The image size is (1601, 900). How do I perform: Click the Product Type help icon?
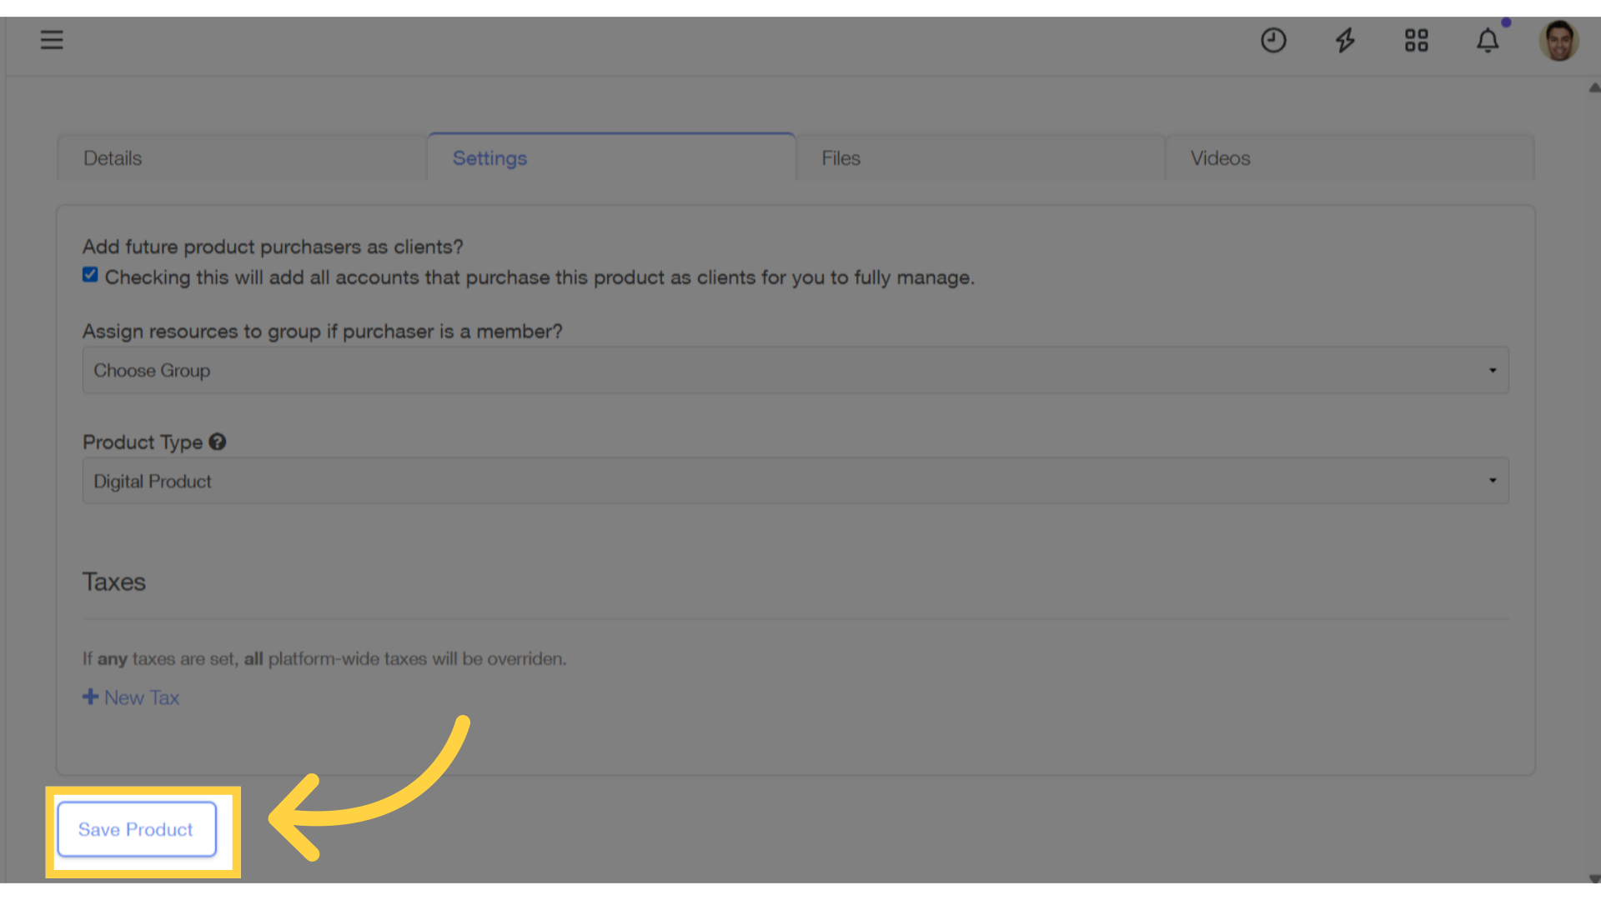click(218, 442)
